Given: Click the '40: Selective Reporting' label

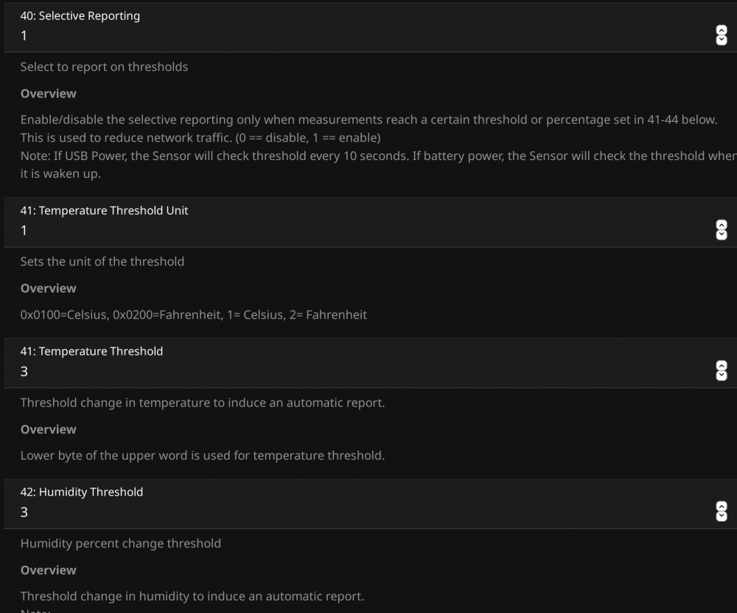Looking at the screenshot, I should [80, 15].
